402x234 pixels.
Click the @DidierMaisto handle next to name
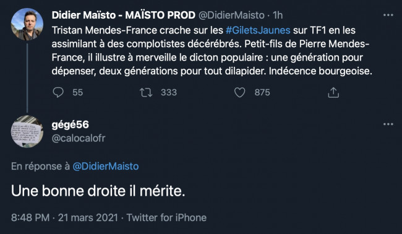(x=231, y=15)
